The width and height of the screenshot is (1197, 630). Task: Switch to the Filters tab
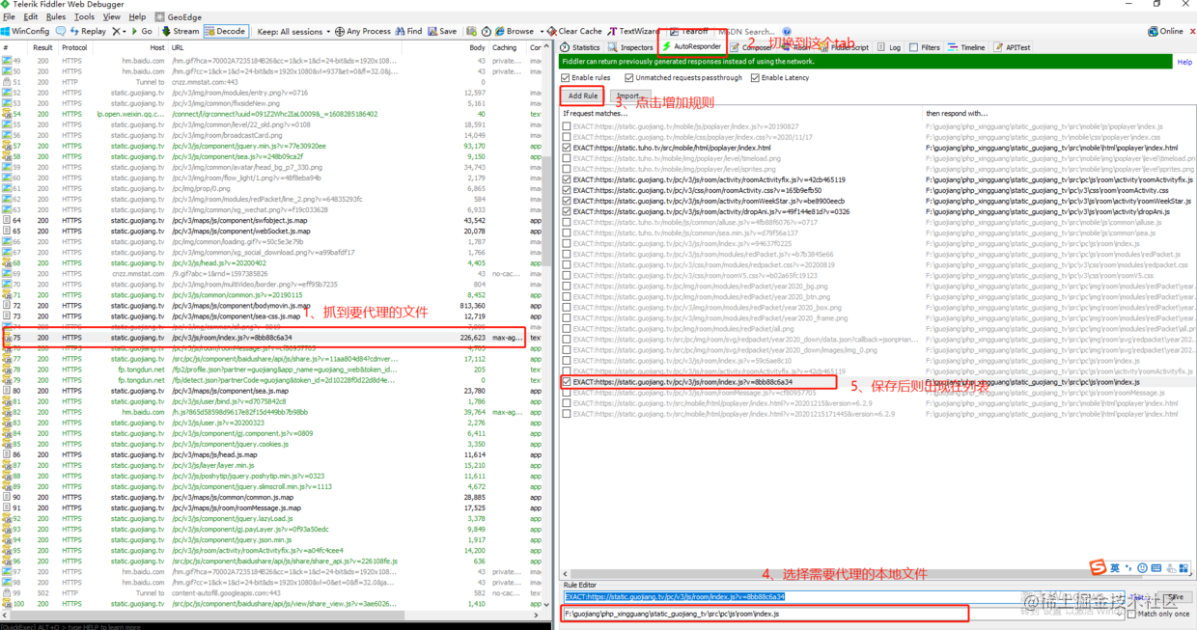pyautogui.click(x=925, y=47)
